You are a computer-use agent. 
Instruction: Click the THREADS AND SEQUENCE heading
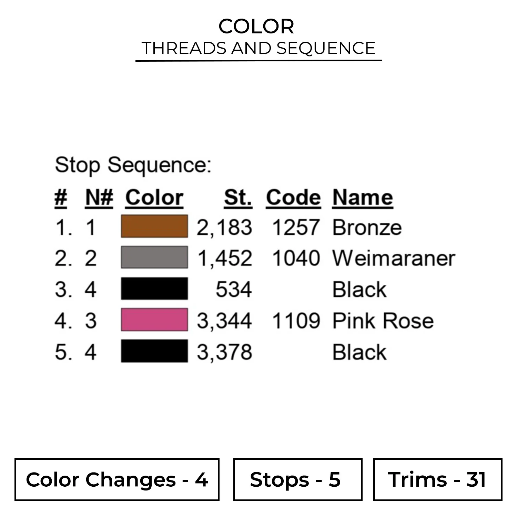click(x=258, y=48)
